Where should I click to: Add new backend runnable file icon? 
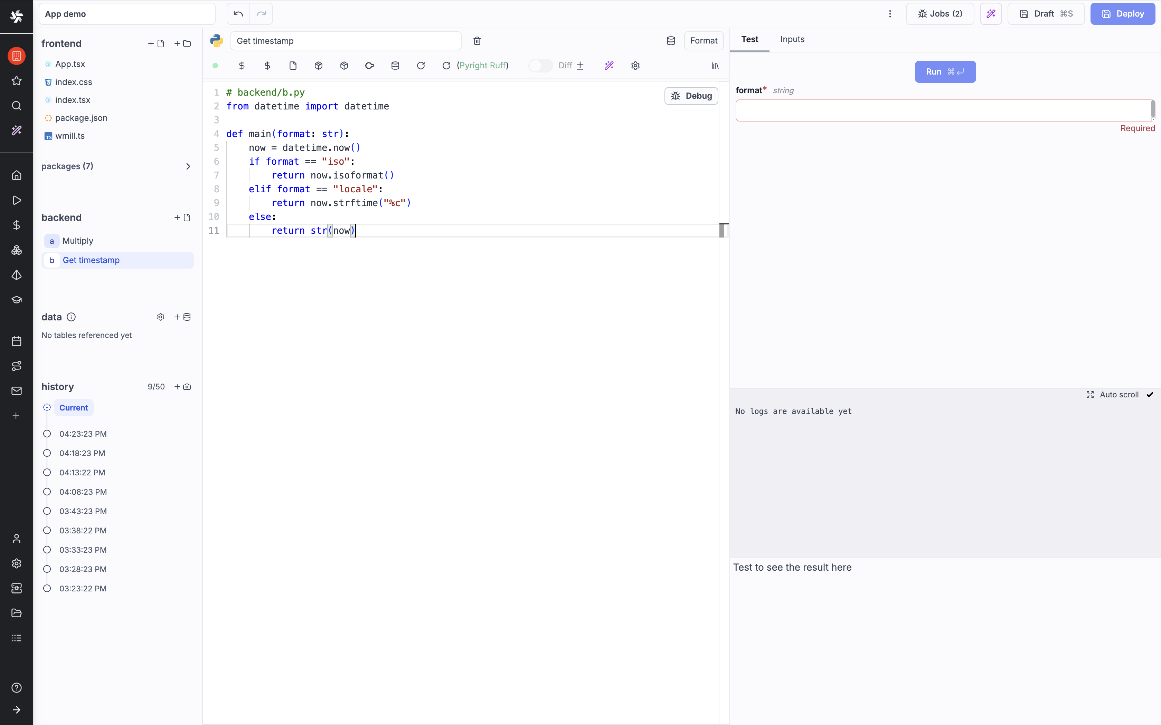(x=182, y=218)
